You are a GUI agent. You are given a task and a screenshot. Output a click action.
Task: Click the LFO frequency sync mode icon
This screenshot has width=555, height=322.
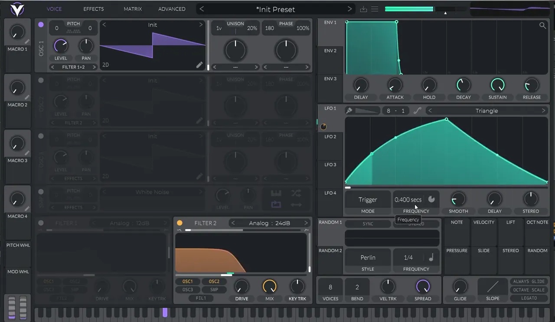(431, 199)
